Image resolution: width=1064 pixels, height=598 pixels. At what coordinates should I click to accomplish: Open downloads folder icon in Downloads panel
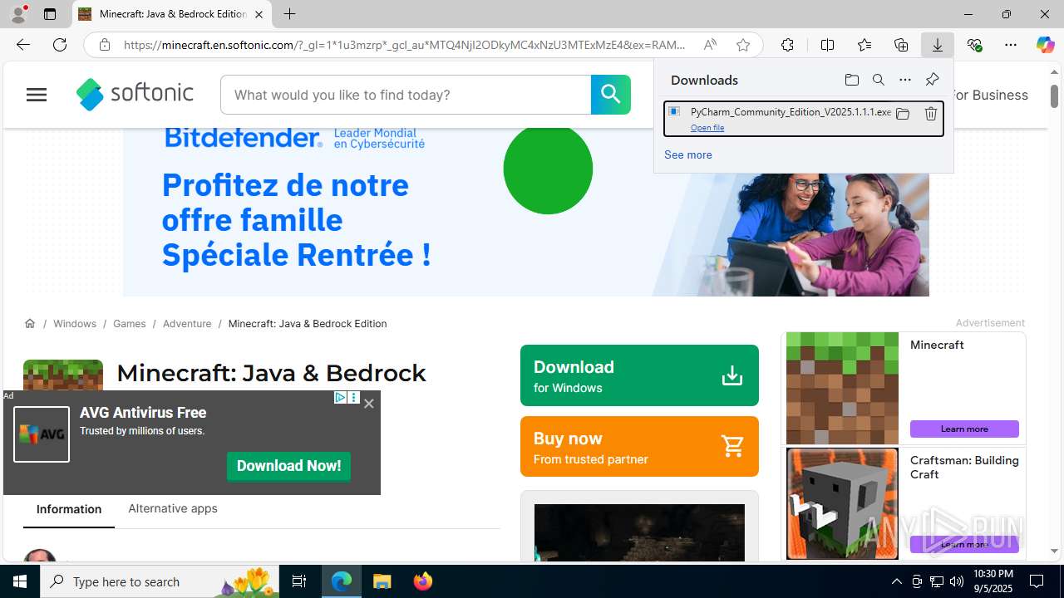click(851, 80)
